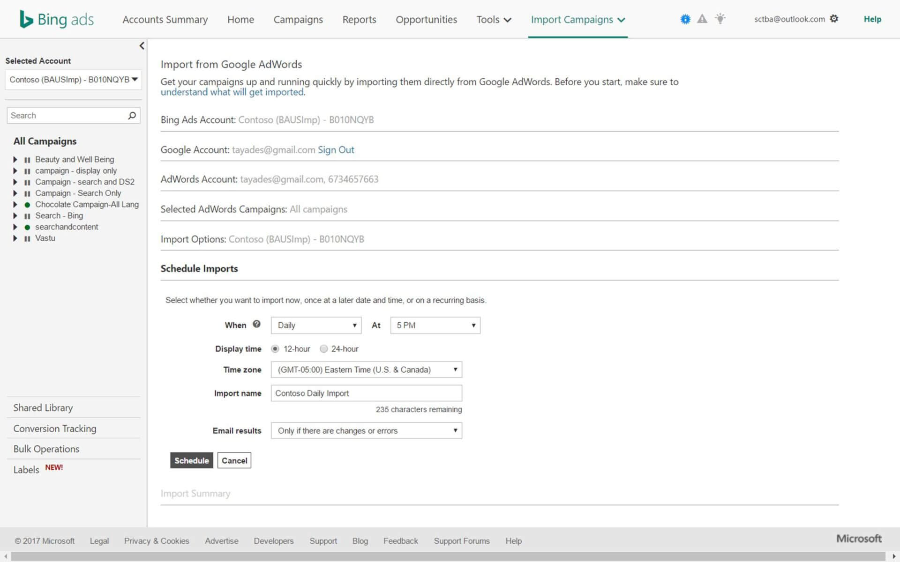Open Privacy & Cookies footer link
900x562 pixels.
(x=157, y=541)
